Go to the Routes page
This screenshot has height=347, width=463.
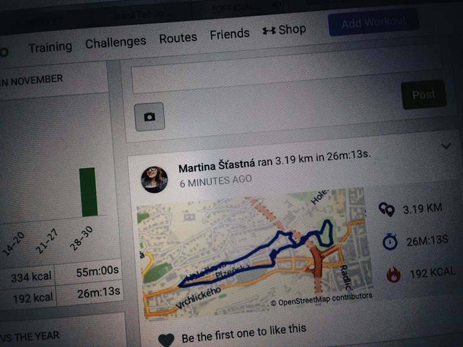pyautogui.click(x=178, y=38)
